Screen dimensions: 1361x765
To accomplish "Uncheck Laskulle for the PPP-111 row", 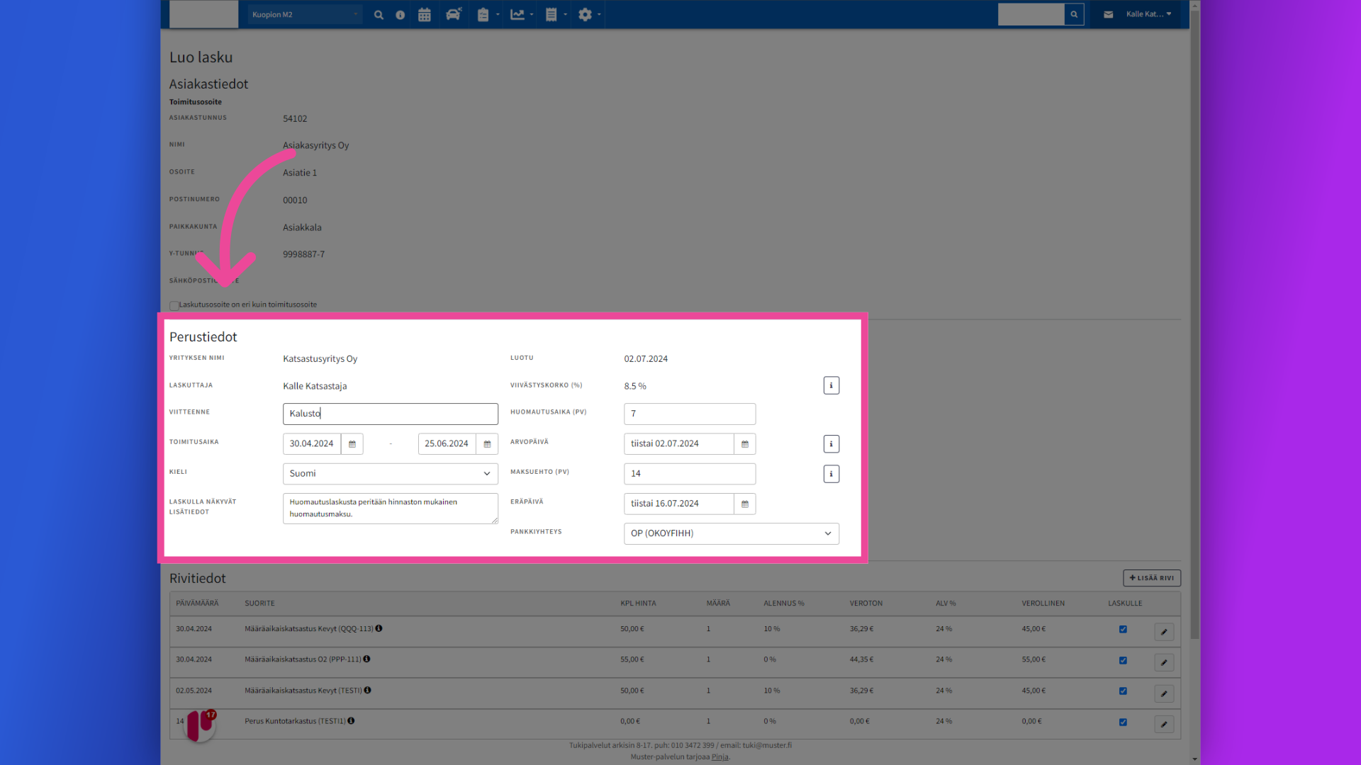I will [1123, 660].
